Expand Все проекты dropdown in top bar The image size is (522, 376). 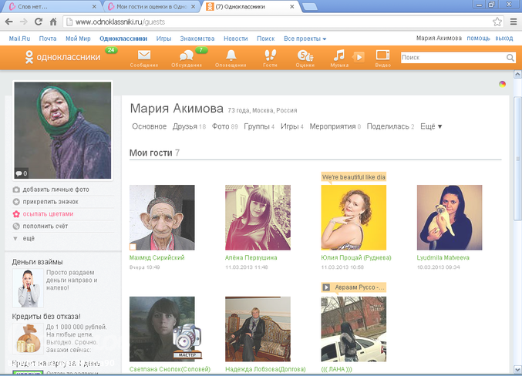305,38
